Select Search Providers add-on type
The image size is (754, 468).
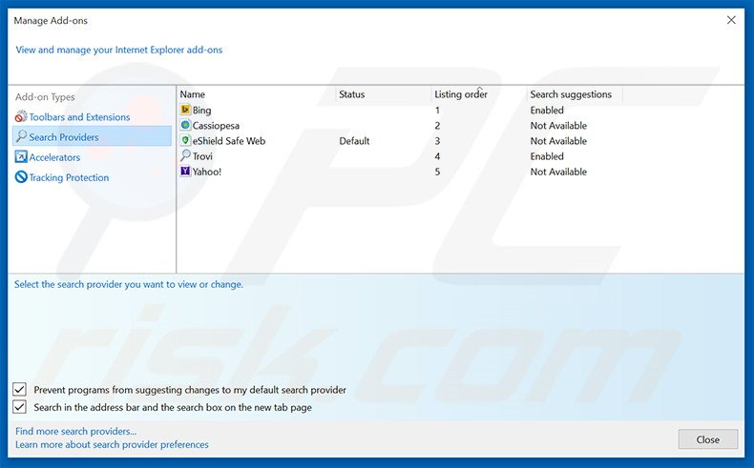63,137
